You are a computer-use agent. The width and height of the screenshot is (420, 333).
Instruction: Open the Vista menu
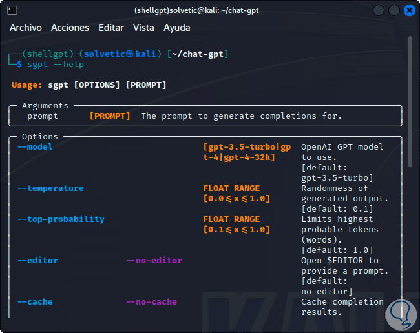(x=143, y=28)
